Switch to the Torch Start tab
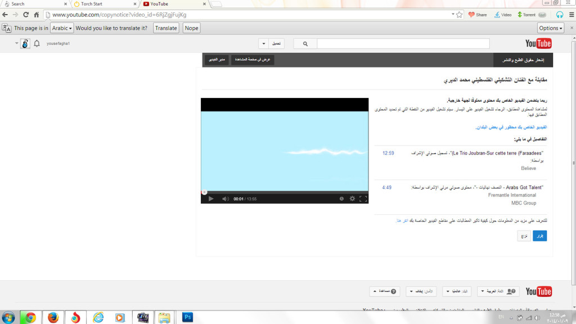 pos(105,4)
